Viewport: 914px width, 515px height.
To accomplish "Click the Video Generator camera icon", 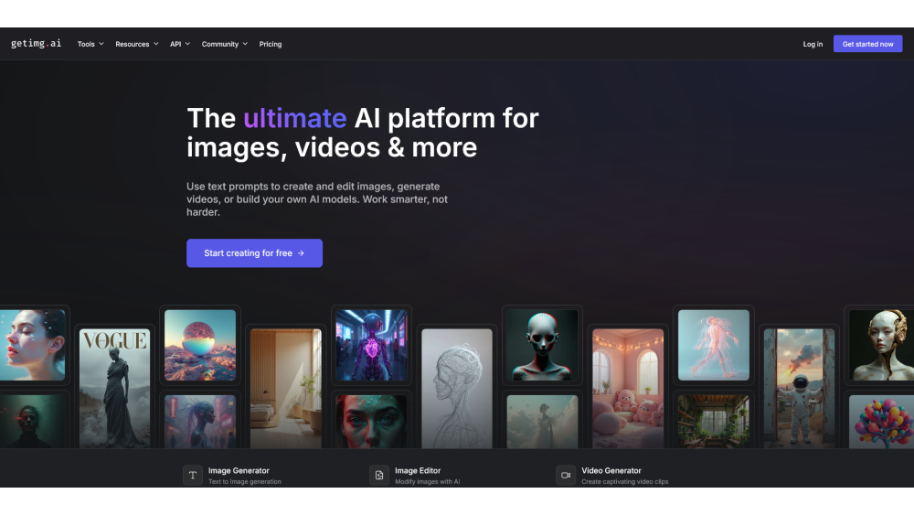I will 566,476.
